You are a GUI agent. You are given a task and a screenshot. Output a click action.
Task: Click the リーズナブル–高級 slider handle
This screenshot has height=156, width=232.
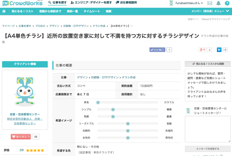[x=128, y=124]
